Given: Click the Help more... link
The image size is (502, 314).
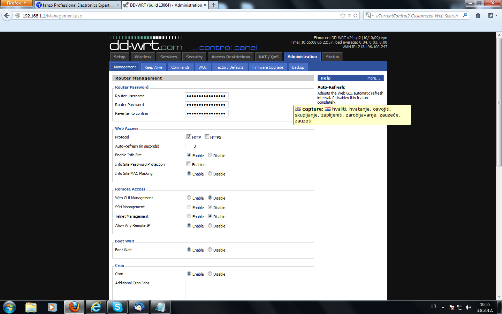Looking at the screenshot, I should pos(373,78).
